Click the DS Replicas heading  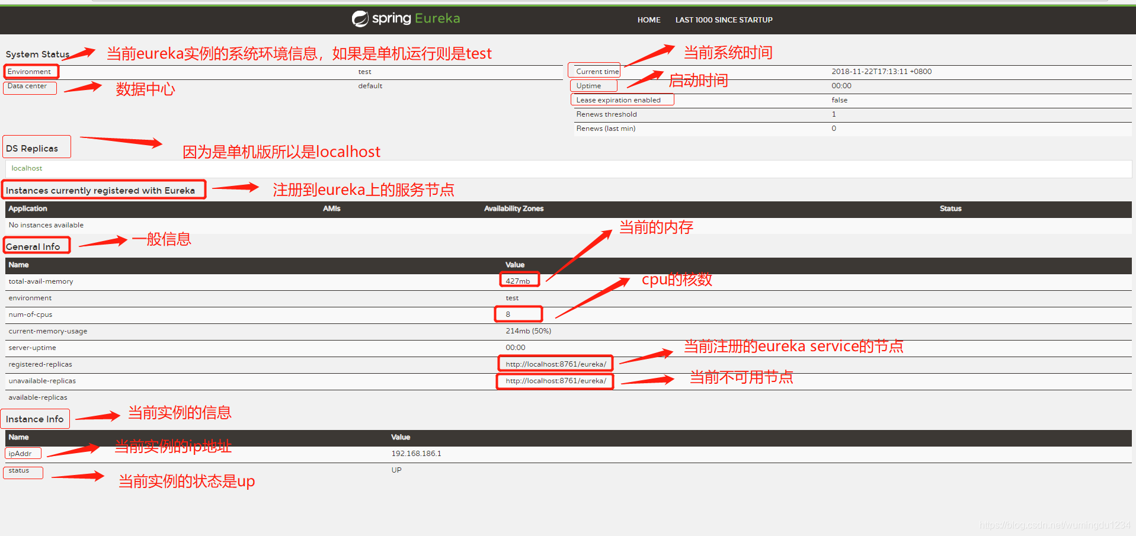[x=32, y=149]
